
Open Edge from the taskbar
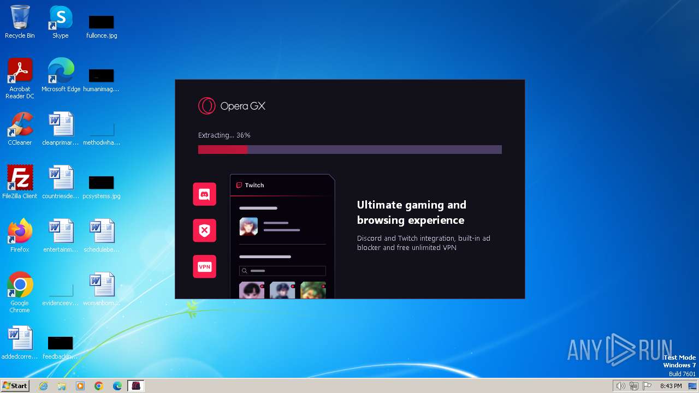117,386
